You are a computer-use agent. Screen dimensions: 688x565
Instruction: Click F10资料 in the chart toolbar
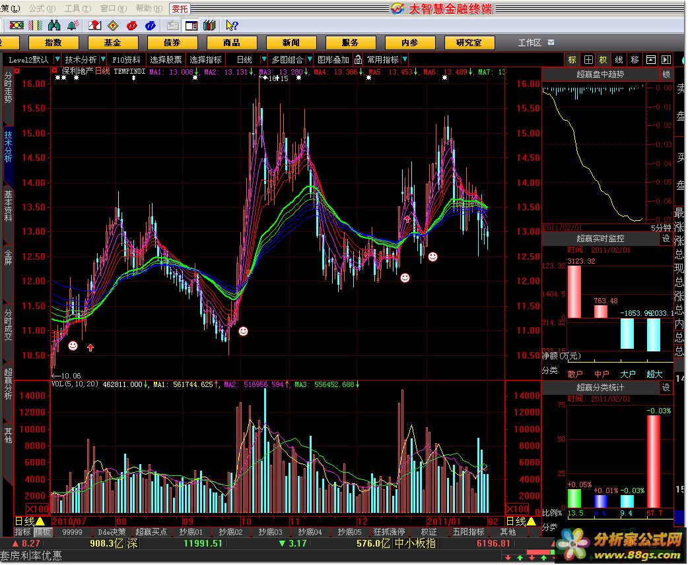tap(126, 59)
